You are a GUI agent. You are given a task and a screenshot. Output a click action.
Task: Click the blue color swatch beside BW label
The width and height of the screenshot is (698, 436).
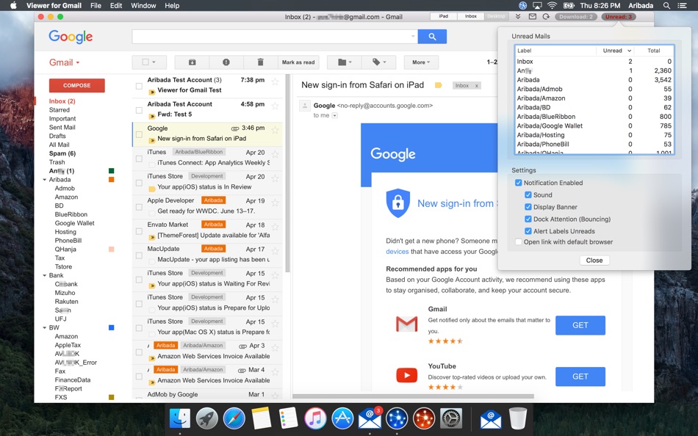pyautogui.click(x=111, y=328)
